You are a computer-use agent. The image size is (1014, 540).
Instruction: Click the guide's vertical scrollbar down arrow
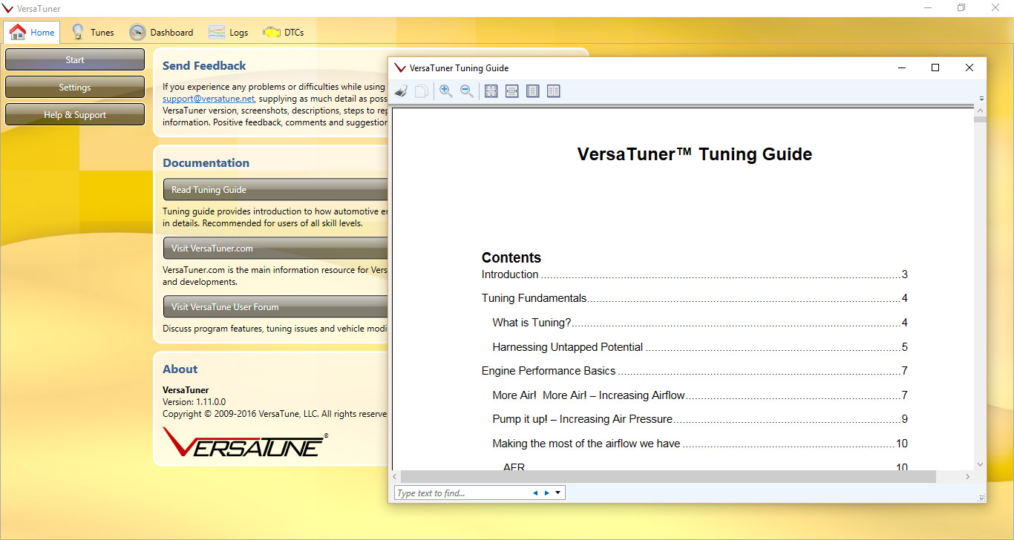pyautogui.click(x=980, y=464)
